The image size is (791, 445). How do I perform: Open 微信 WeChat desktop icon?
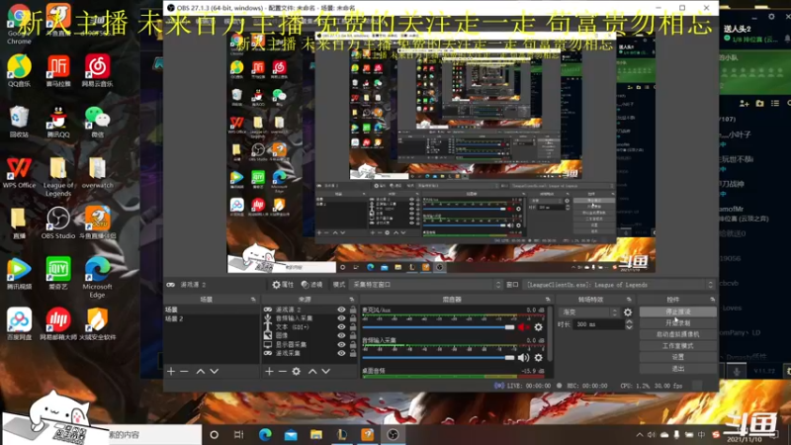97,122
